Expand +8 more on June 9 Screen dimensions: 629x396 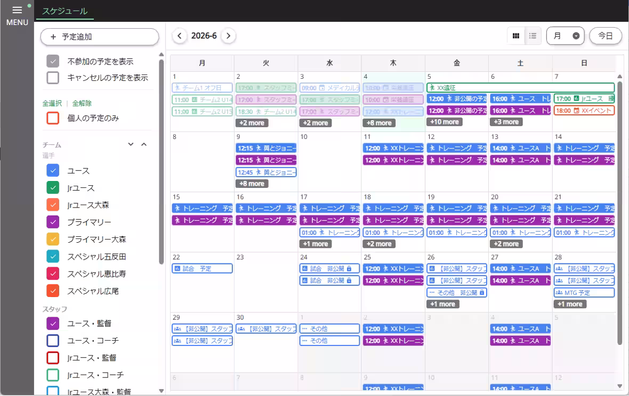point(252,184)
